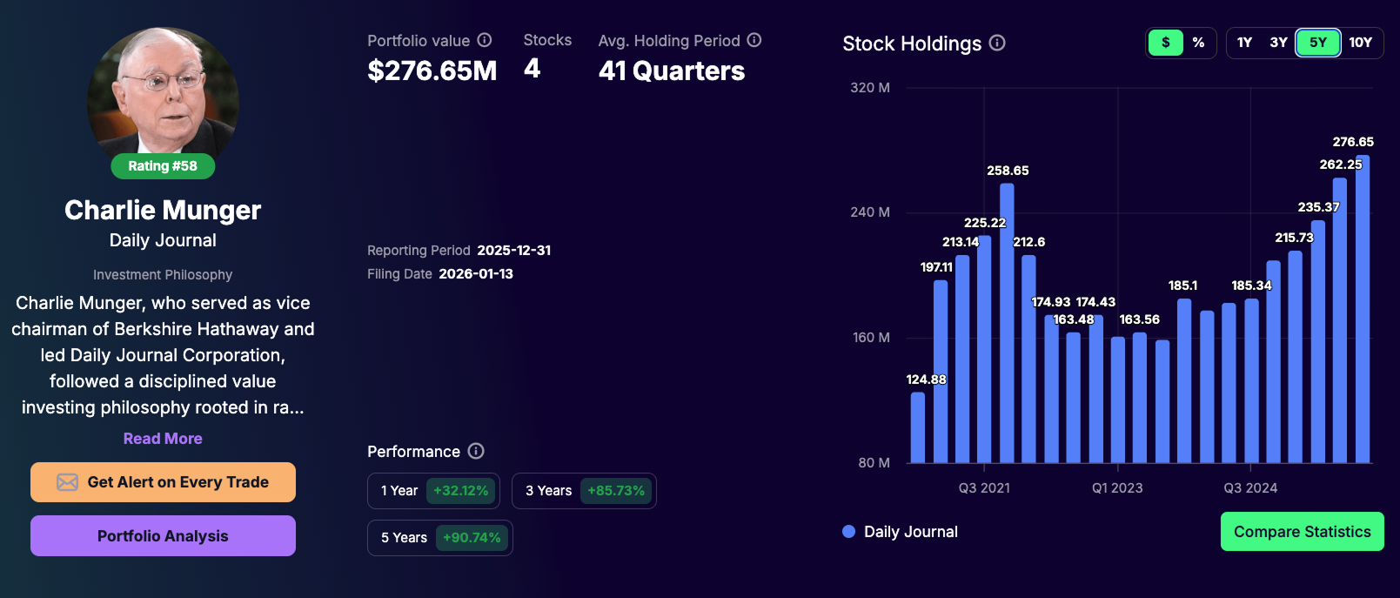This screenshot has width=1400, height=598.
Task: Click the Investment Philosophy label
Action: click(x=163, y=275)
